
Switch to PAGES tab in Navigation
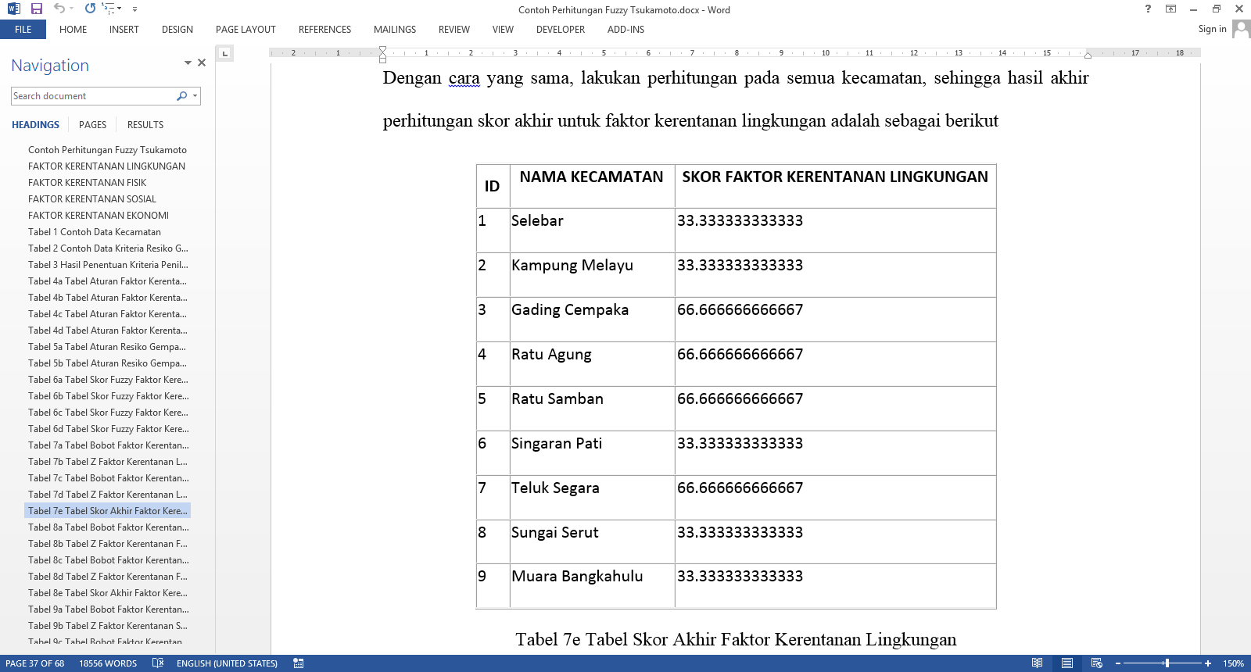[92, 125]
